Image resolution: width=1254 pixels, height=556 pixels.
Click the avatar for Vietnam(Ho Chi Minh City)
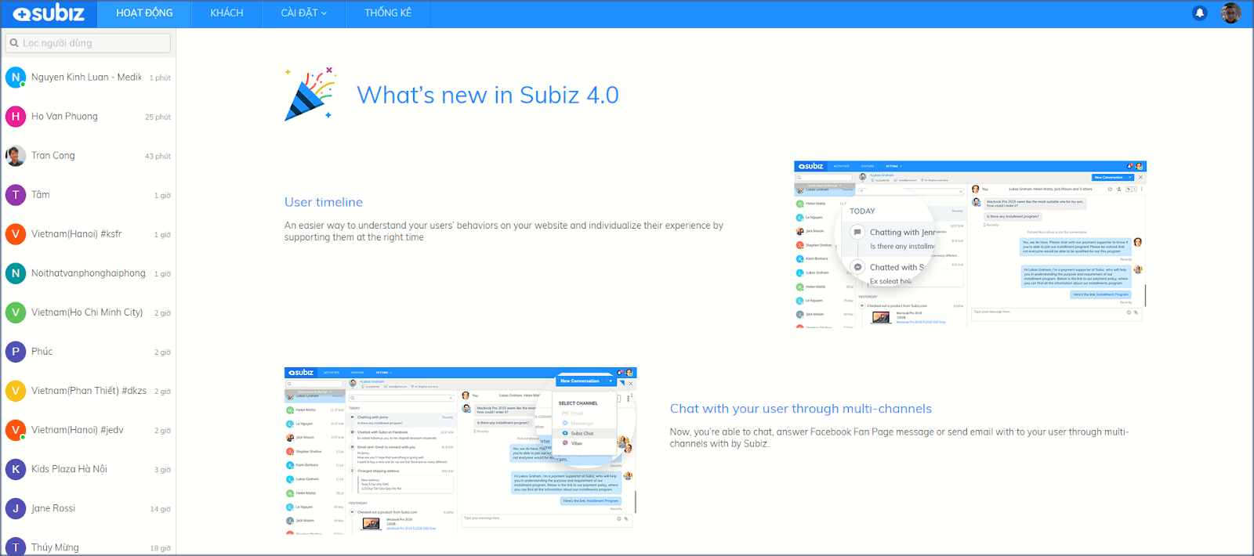pos(16,312)
